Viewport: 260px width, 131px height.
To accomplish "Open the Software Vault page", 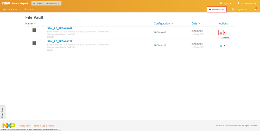I will [217, 10].
